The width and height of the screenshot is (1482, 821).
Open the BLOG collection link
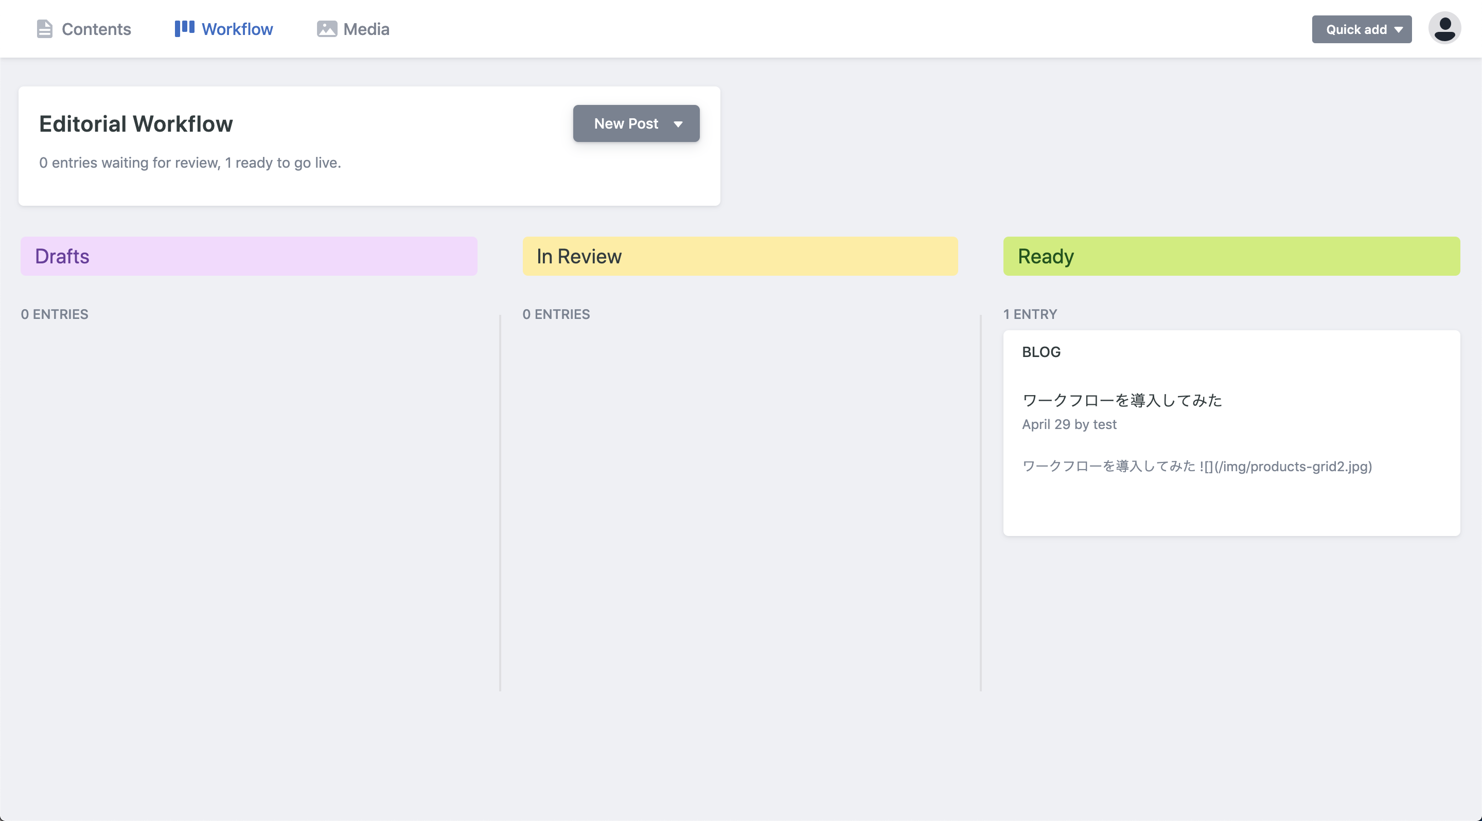pyautogui.click(x=1042, y=351)
